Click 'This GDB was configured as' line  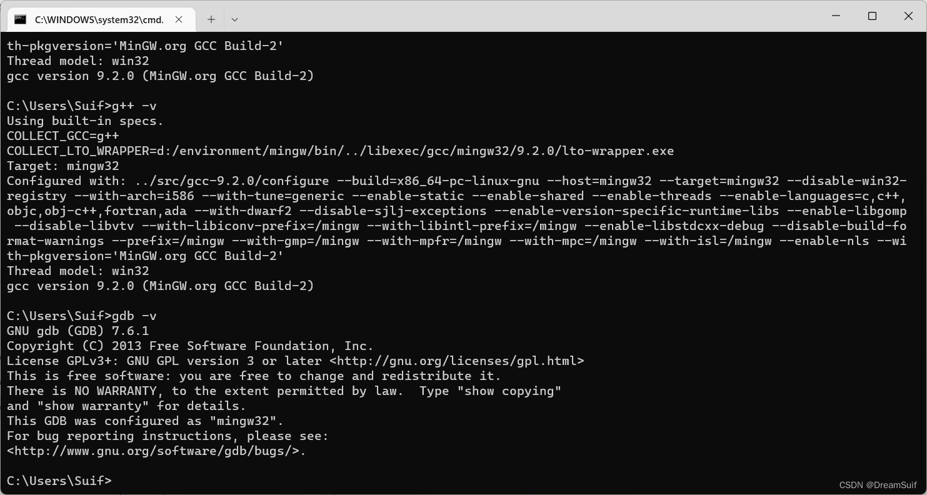tap(146, 421)
